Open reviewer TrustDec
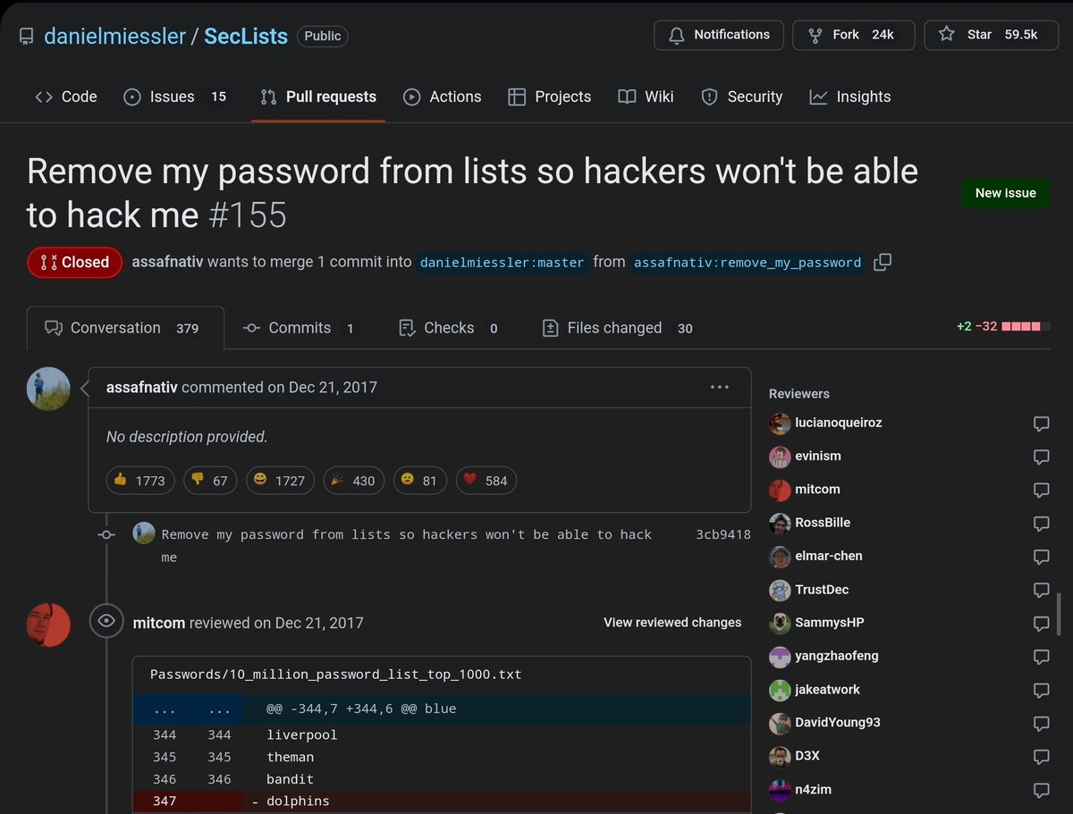This screenshot has height=814, width=1073. coord(822,590)
